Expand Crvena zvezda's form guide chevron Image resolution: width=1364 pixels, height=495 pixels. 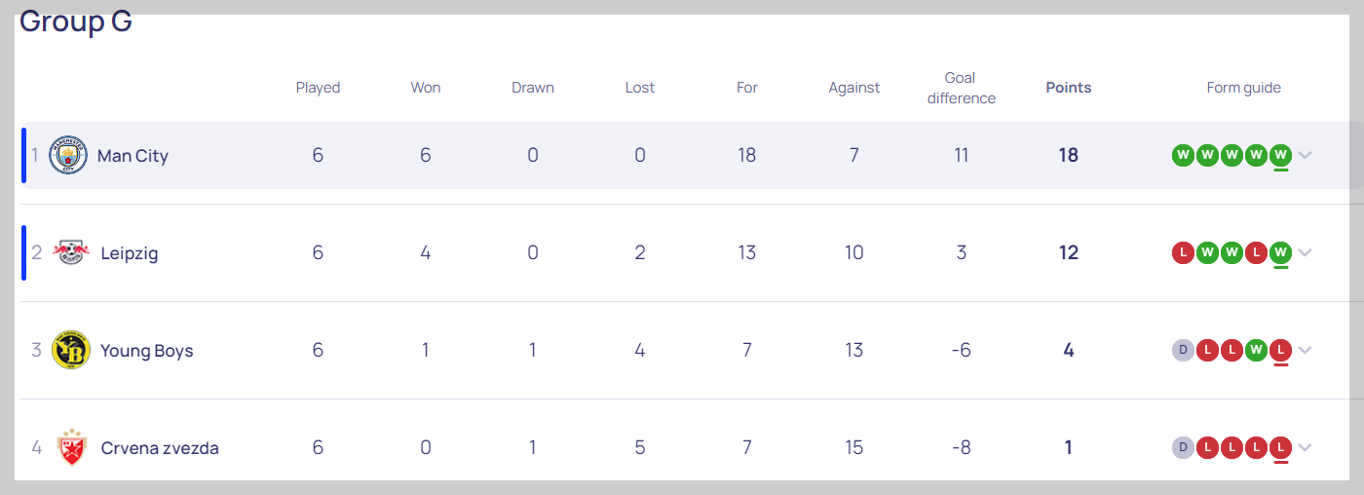pyautogui.click(x=1305, y=447)
